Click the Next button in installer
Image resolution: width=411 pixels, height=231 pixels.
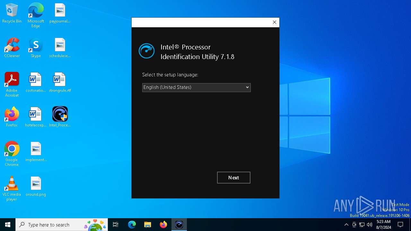(233, 177)
